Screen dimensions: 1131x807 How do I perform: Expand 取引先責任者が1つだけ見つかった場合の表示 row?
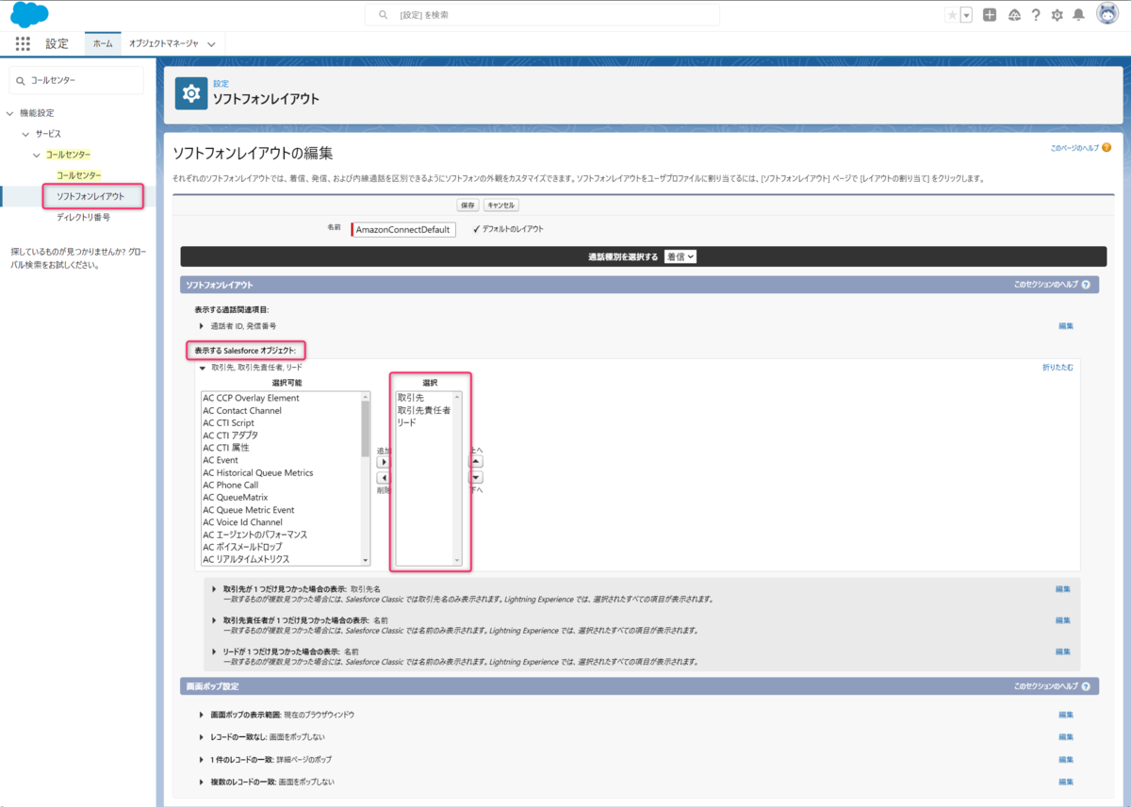pyautogui.click(x=214, y=620)
